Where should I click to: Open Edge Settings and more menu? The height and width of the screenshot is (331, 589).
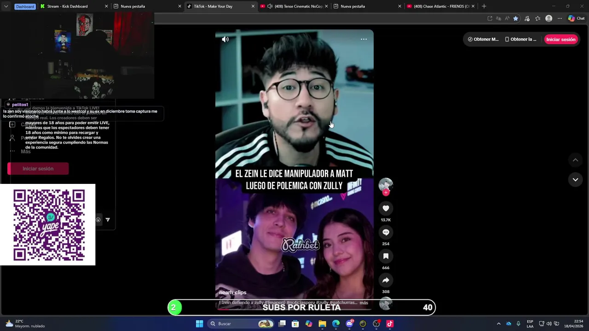click(560, 18)
